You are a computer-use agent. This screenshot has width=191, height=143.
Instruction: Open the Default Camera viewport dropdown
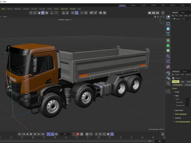click(65, 19)
